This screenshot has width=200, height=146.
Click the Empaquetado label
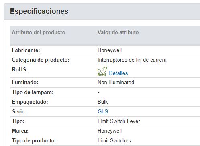click(x=30, y=102)
